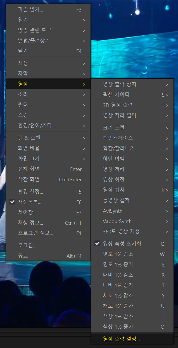Select highlighted 영상 menu item
This screenshot has width=178, height=348.
point(48,84)
